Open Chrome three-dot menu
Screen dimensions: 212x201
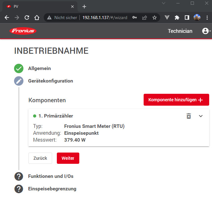pyautogui.click(x=207, y=18)
